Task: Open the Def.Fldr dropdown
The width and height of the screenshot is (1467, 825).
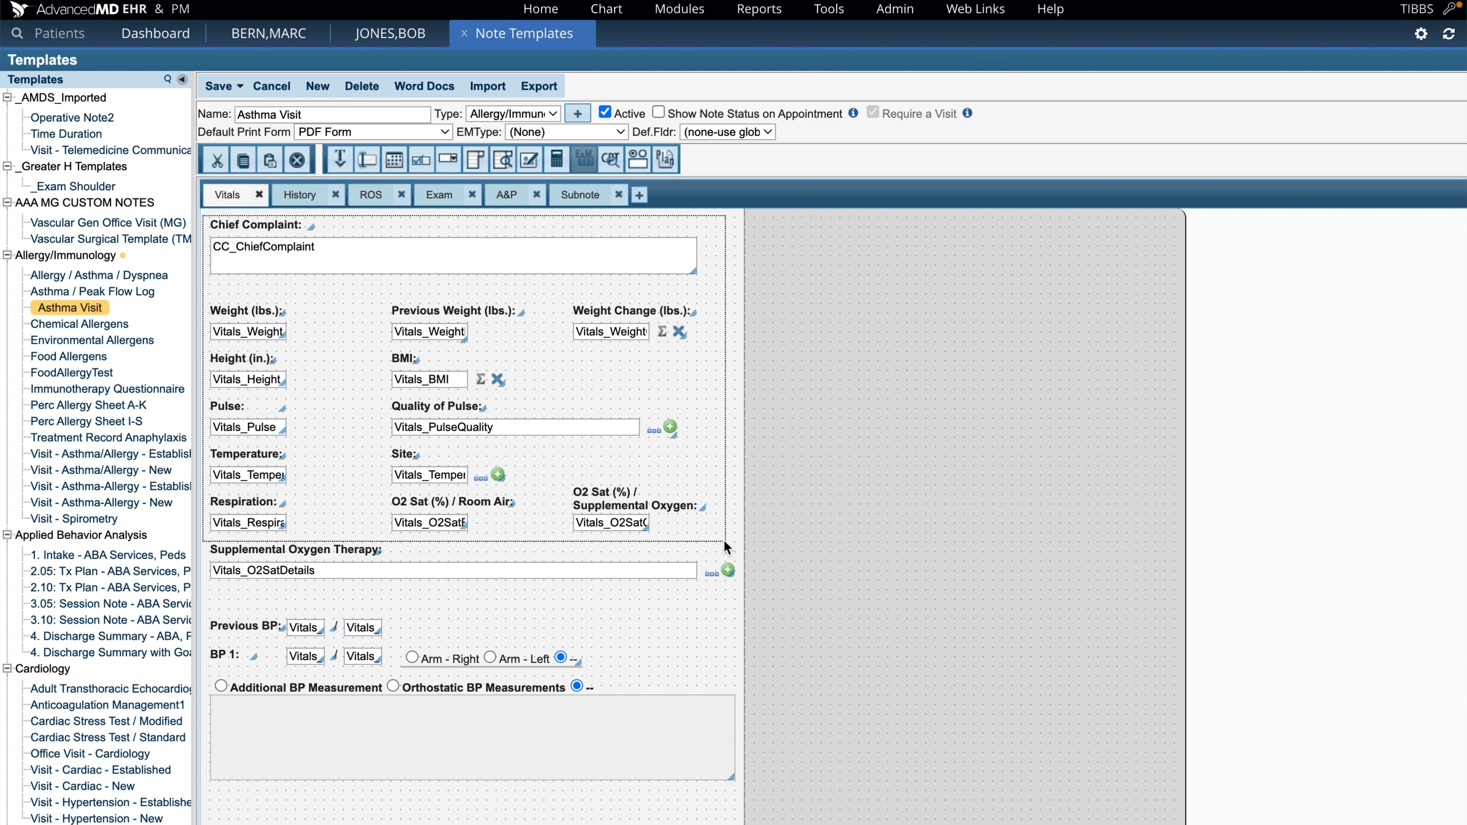Action: coord(727,132)
